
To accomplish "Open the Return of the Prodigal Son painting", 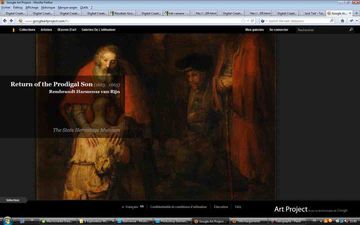I will (x=51, y=84).
